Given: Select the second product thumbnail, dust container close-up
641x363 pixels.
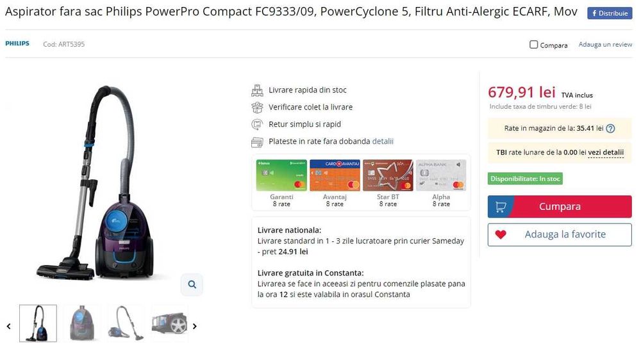Looking at the screenshot, I should point(82,323).
